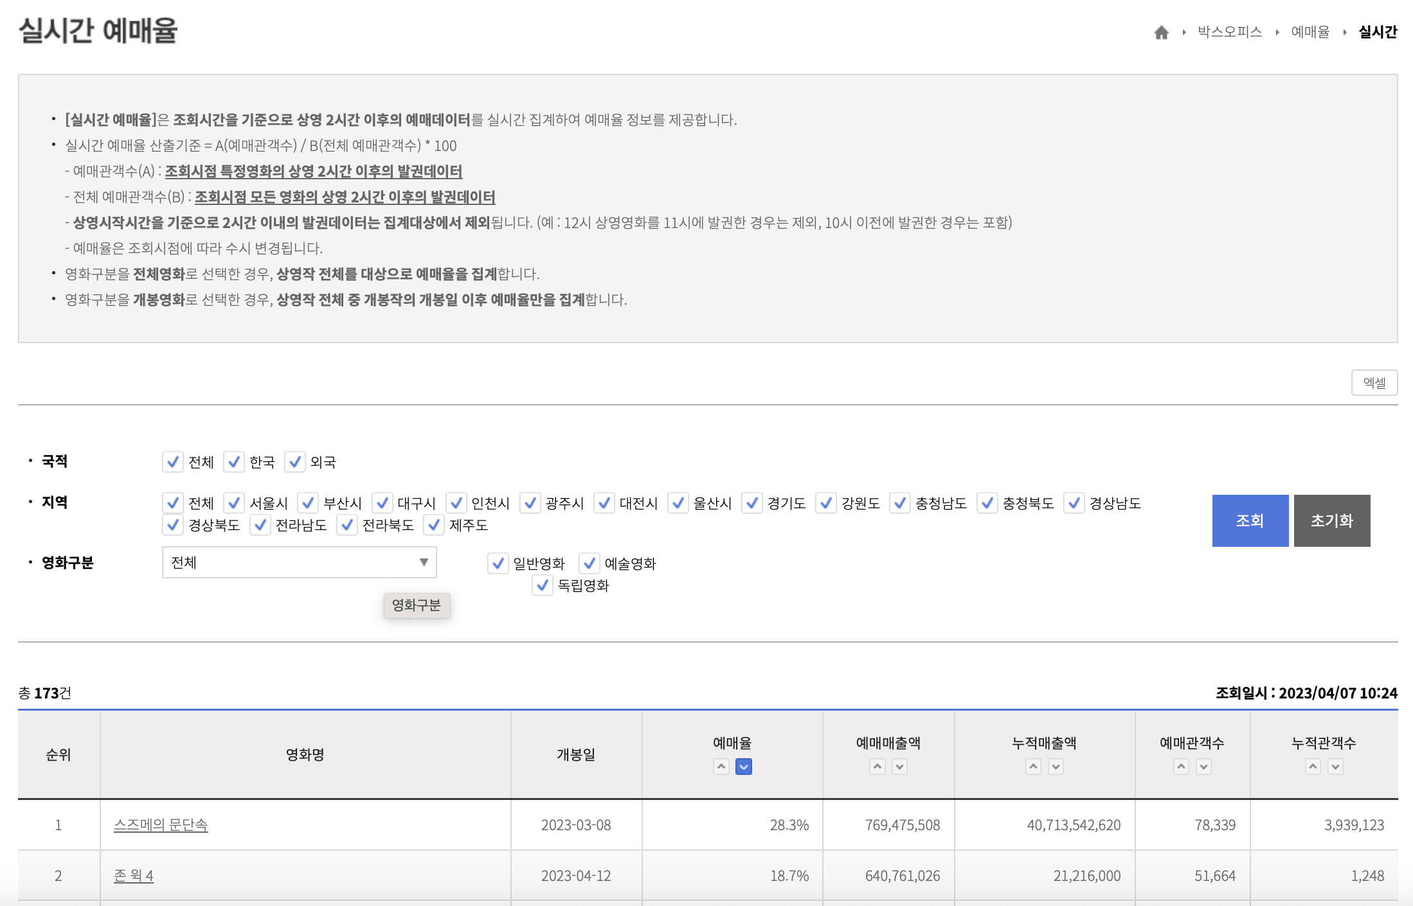This screenshot has height=906, width=1413.
Task: Select the 51,664 reserved audience cell
Action: (1192, 876)
